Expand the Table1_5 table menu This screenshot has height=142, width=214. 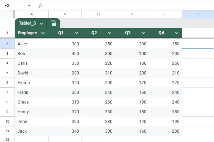click(41, 24)
